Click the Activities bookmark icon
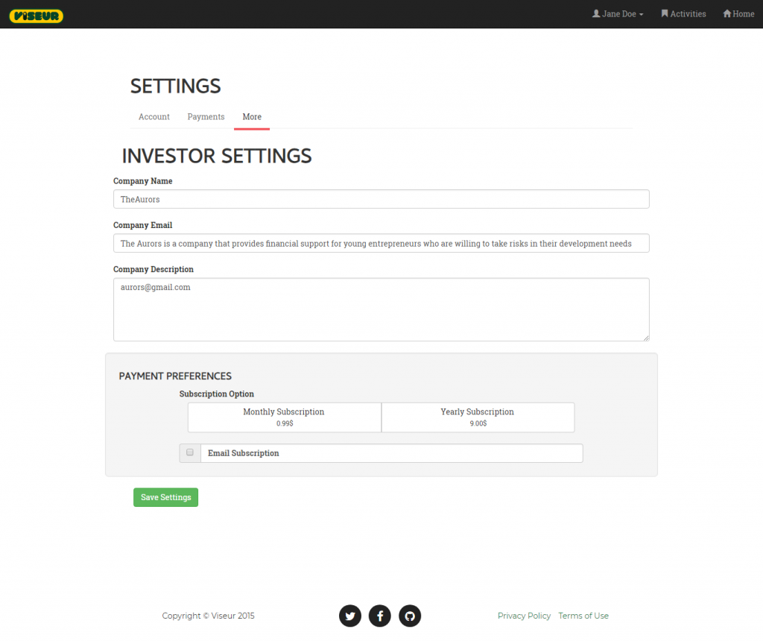 (665, 14)
